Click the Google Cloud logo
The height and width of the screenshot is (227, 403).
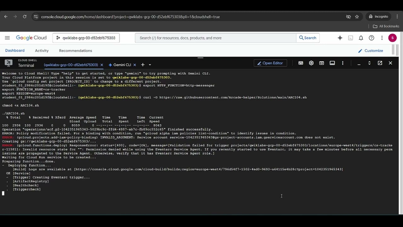(31, 38)
